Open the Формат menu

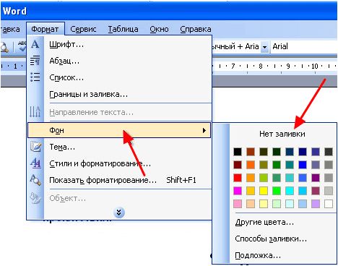(x=45, y=29)
